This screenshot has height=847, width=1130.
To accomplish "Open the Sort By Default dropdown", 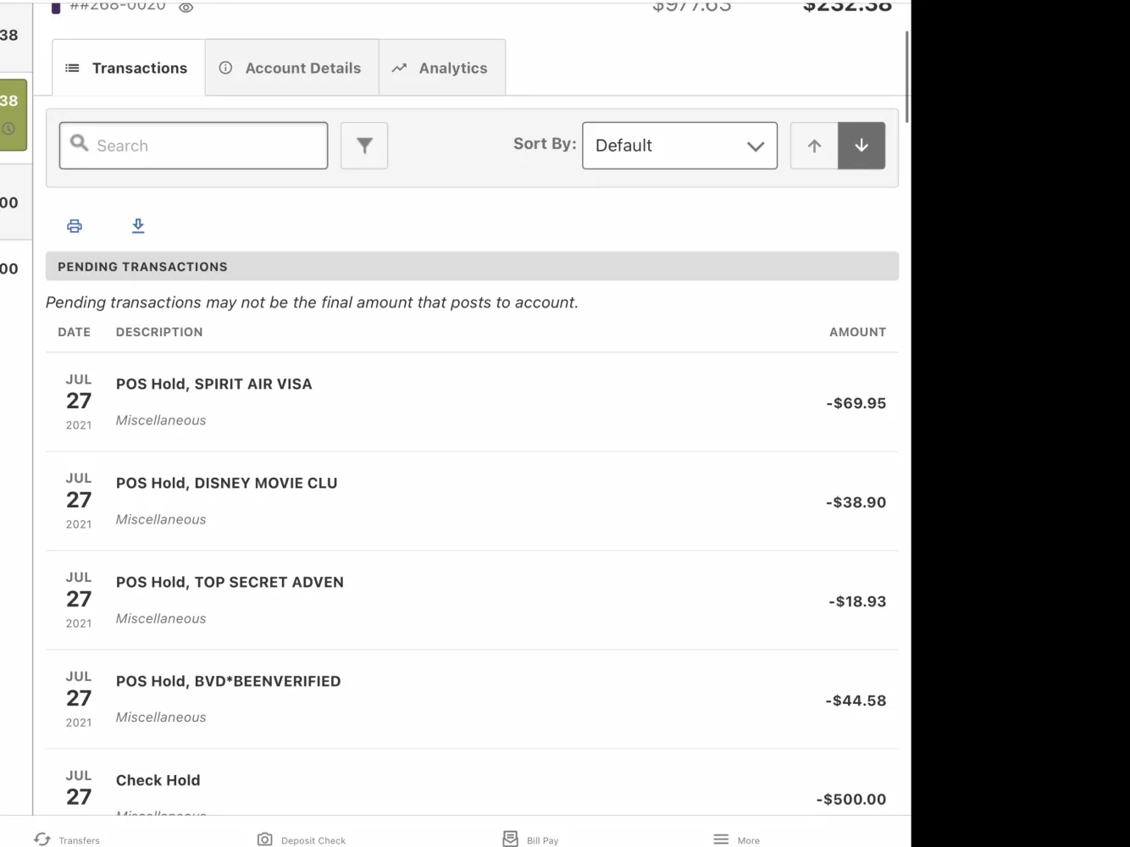I will point(679,146).
